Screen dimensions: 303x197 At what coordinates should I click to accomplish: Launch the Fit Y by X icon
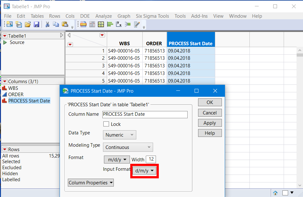coord(119,24)
